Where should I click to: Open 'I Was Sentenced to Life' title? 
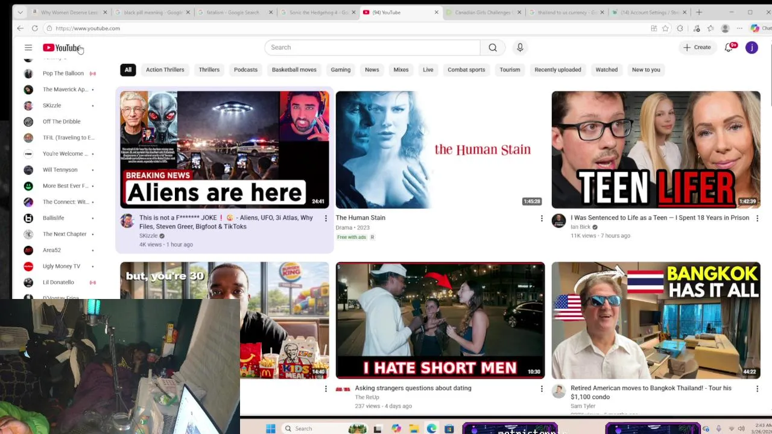[660, 218]
